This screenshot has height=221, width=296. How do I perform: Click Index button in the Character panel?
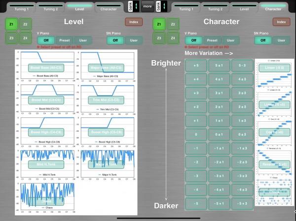point(281,22)
